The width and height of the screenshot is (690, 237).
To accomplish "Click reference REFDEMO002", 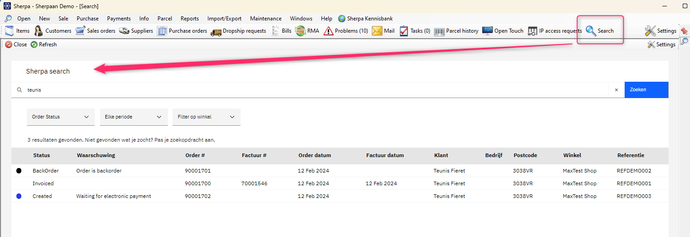I will tap(634, 171).
